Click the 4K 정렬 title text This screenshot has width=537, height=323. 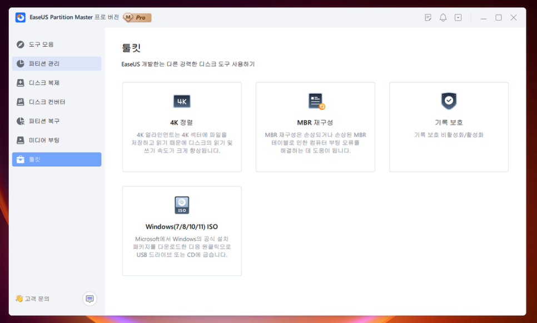(182, 122)
